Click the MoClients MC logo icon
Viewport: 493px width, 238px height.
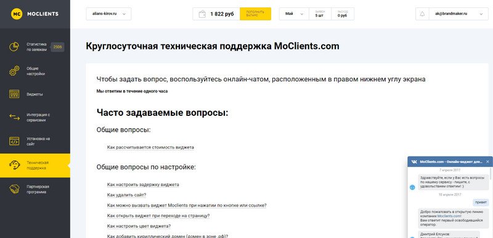[x=17, y=14]
